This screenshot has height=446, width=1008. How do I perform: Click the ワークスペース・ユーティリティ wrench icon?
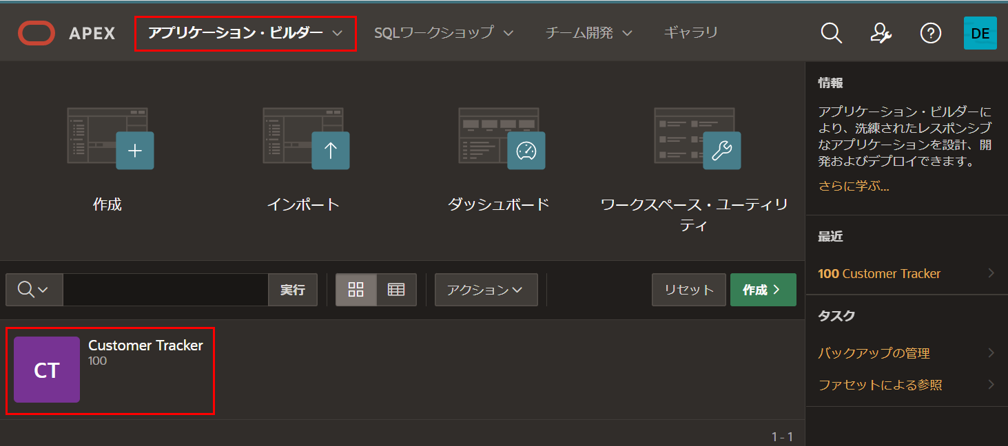pos(697,138)
